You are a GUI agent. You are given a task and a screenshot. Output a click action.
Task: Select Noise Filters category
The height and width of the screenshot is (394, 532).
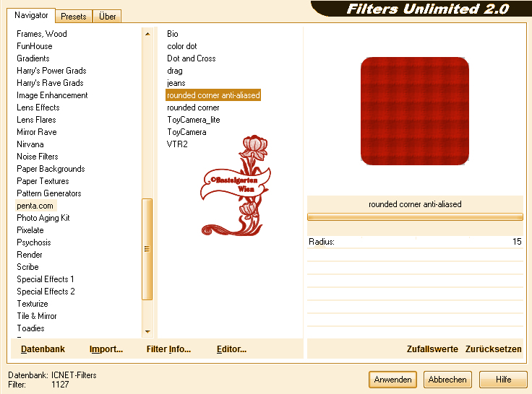pyautogui.click(x=38, y=157)
